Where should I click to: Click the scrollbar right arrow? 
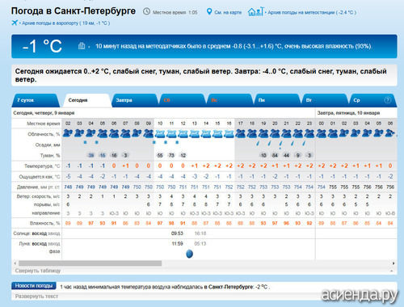(393, 263)
